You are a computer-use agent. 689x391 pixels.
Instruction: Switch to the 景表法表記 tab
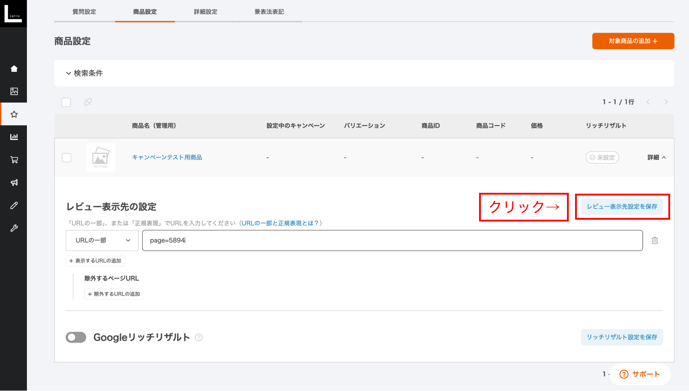[269, 12]
